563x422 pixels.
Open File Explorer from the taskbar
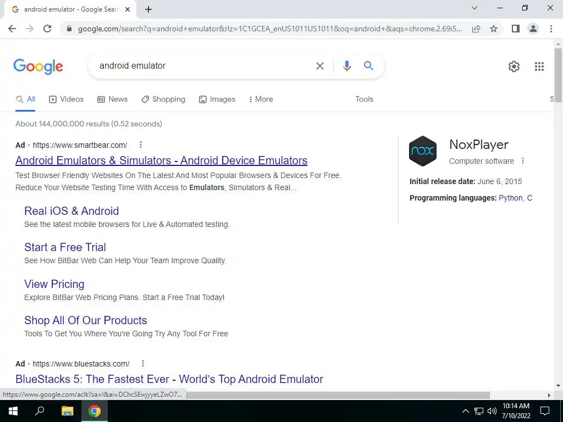[x=67, y=411]
